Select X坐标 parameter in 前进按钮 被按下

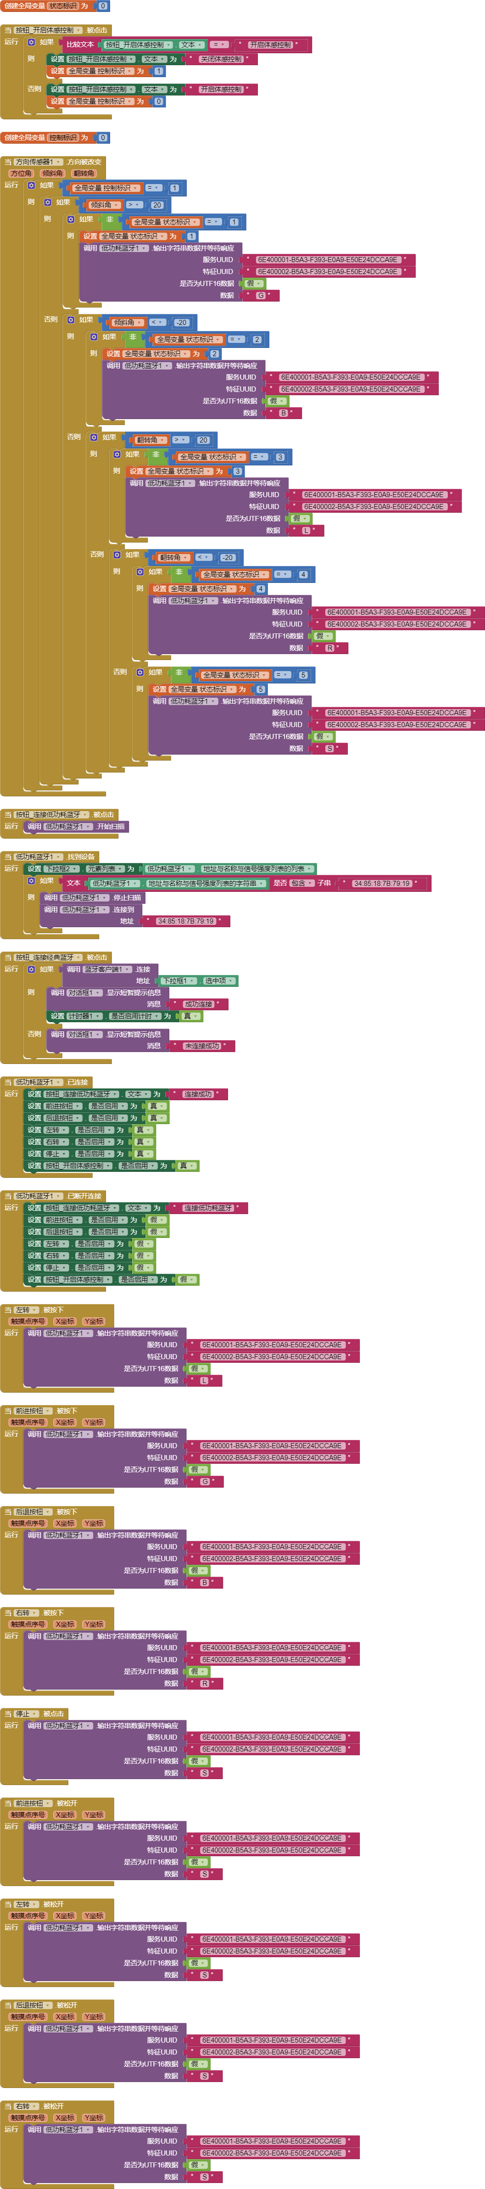coord(65,1422)
